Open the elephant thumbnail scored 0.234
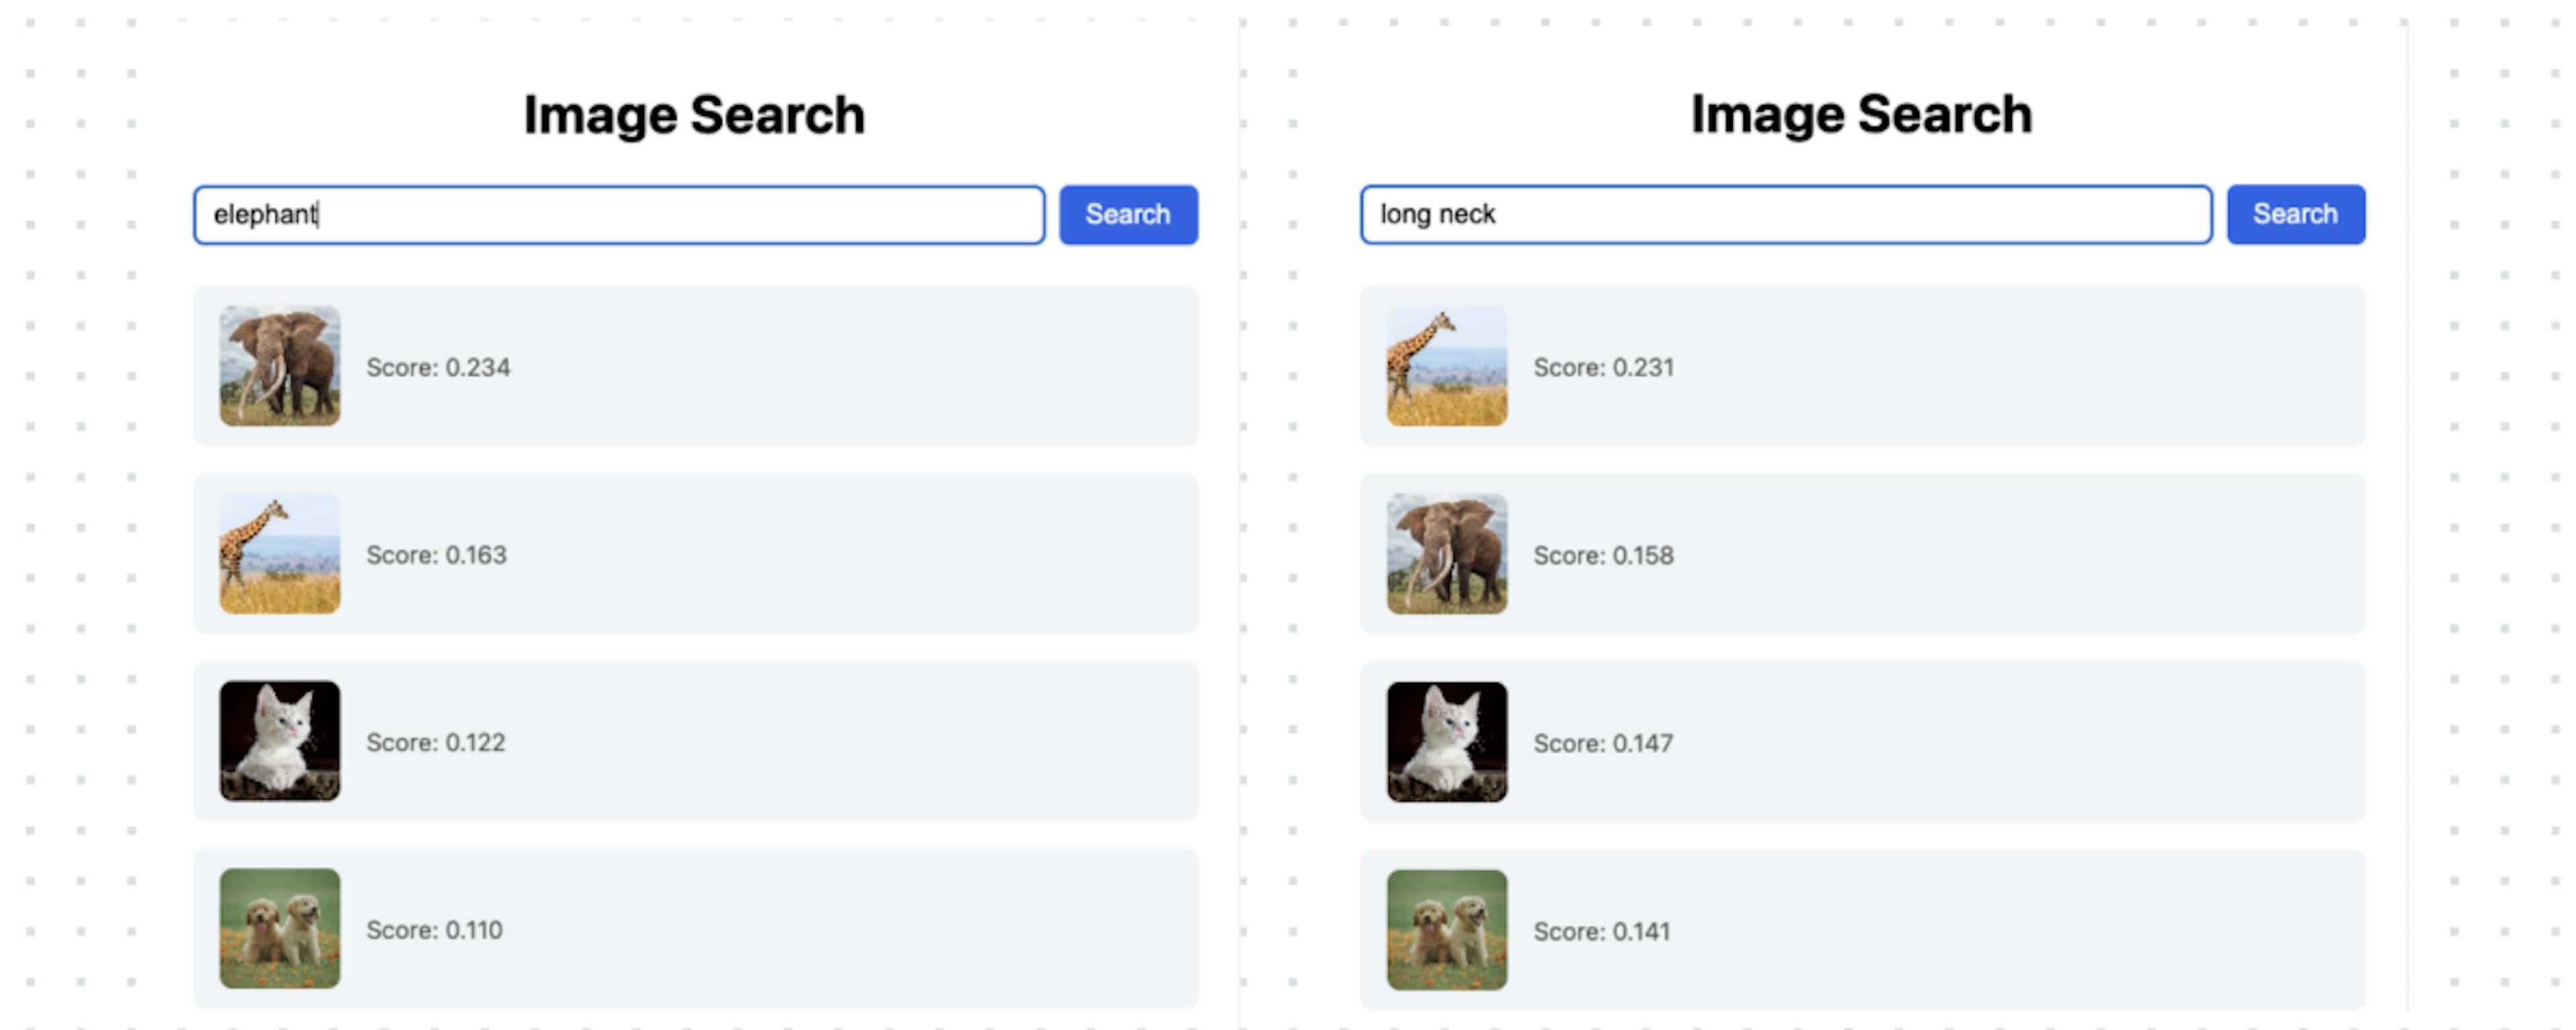 pos(280,366)
